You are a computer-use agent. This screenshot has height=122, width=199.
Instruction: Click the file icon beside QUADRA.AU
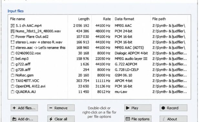pos(12,92)
